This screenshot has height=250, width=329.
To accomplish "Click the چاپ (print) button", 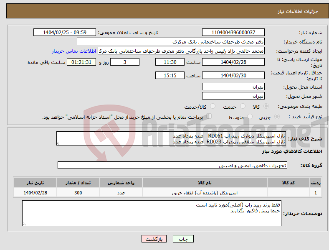I will pos(183,239).
